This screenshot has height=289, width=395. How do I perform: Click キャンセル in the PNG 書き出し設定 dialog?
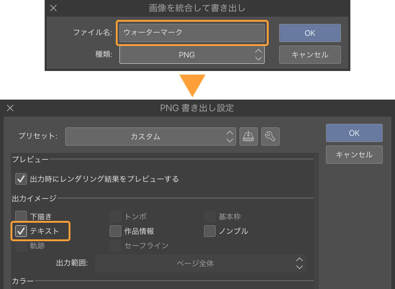(x=354, y=155)
